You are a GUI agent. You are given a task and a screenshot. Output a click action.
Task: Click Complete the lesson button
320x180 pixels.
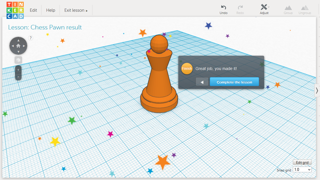click(x=234, y=82)
